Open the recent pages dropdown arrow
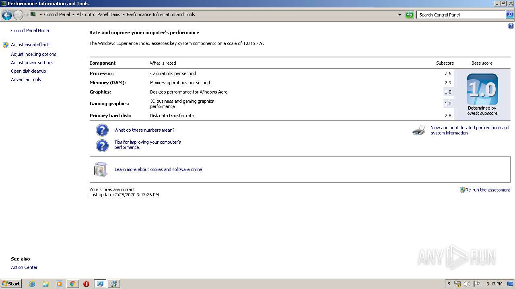Viewport: 515px width, 289px height. pos(26,15)
